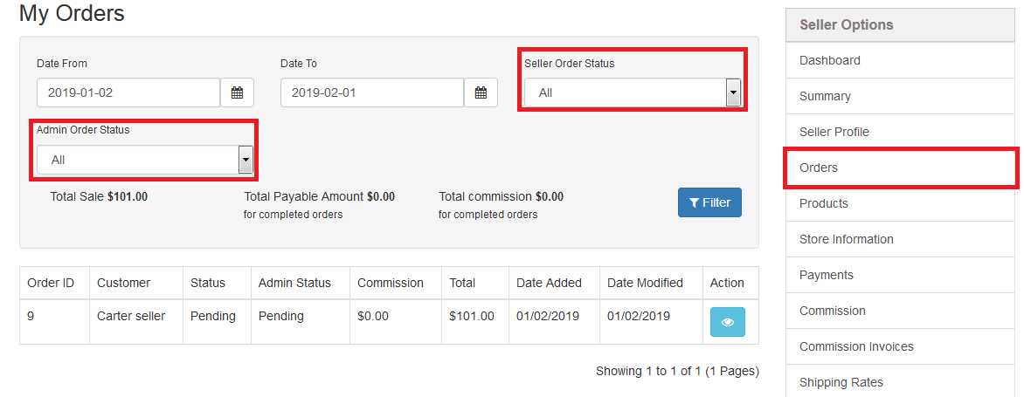View order 9 details via eye icon
1024x397 pixels.
728,322
